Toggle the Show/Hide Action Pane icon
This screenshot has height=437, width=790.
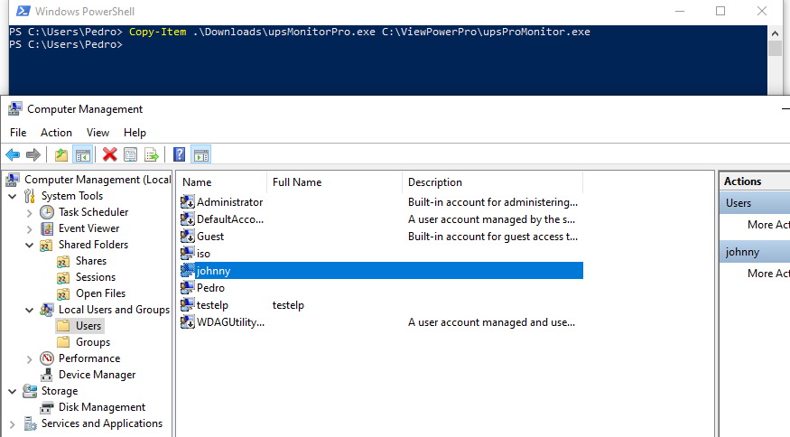click(201, 154)
